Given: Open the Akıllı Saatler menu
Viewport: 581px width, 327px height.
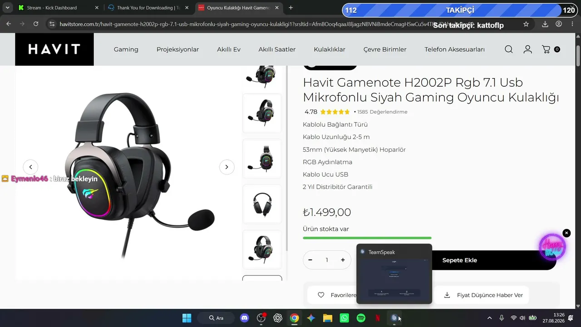Looking at the screenshot, I should [277, 50].
